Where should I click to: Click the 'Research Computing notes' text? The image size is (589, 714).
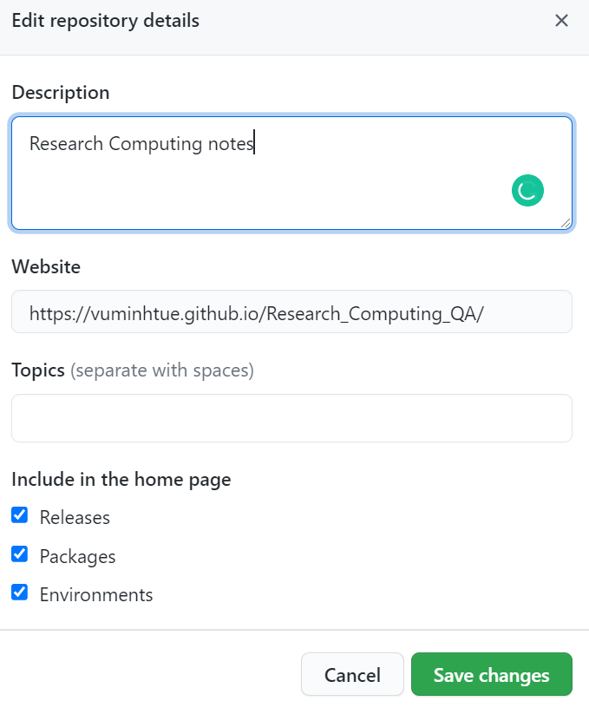pyautogui.click(x=141, y=144)
